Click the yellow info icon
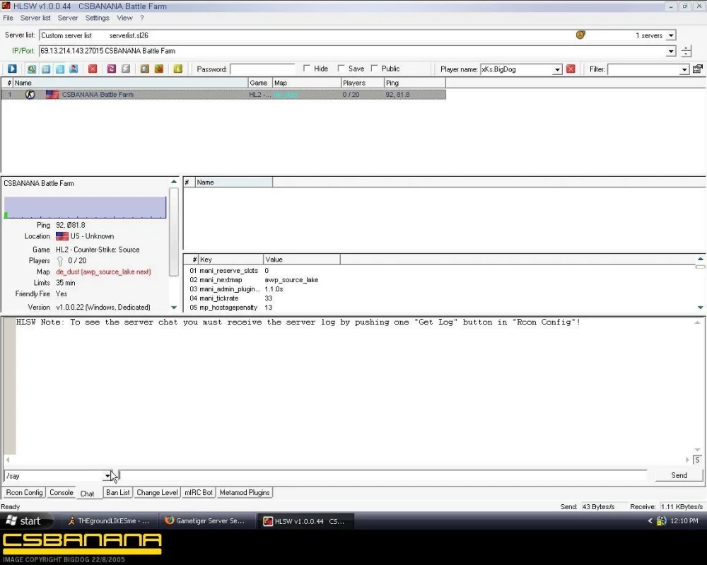This screenshot has height=565, width=707. [177, 69]
